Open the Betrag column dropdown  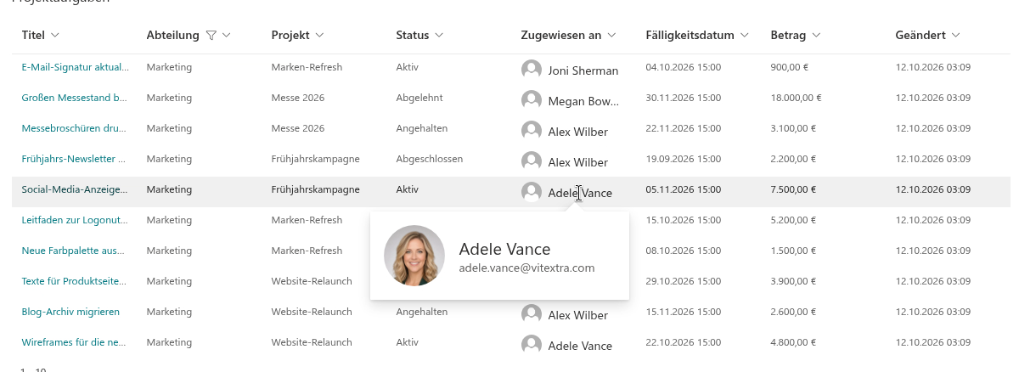coord(816,35)
